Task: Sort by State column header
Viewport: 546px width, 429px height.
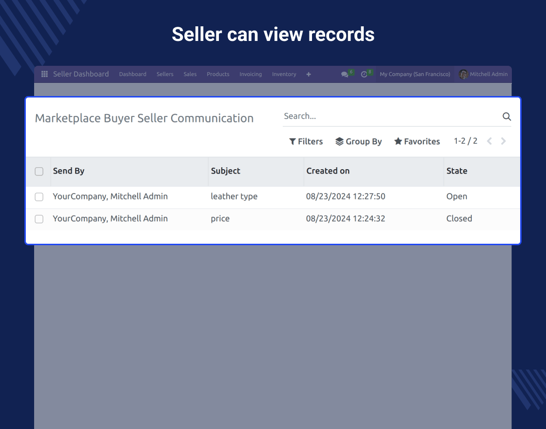Action: [x=482, y=171]
